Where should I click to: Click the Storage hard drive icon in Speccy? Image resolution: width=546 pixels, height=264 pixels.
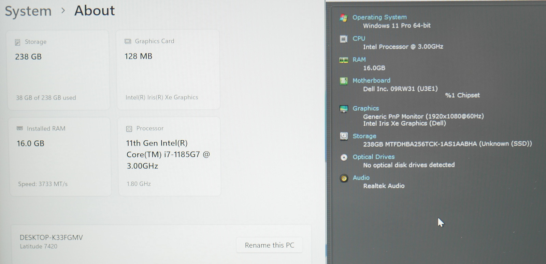pos(344,136)
